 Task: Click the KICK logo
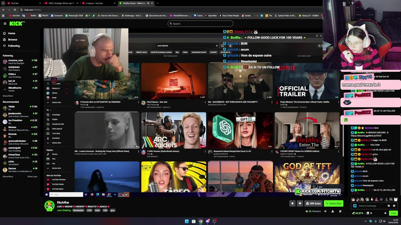16,23
